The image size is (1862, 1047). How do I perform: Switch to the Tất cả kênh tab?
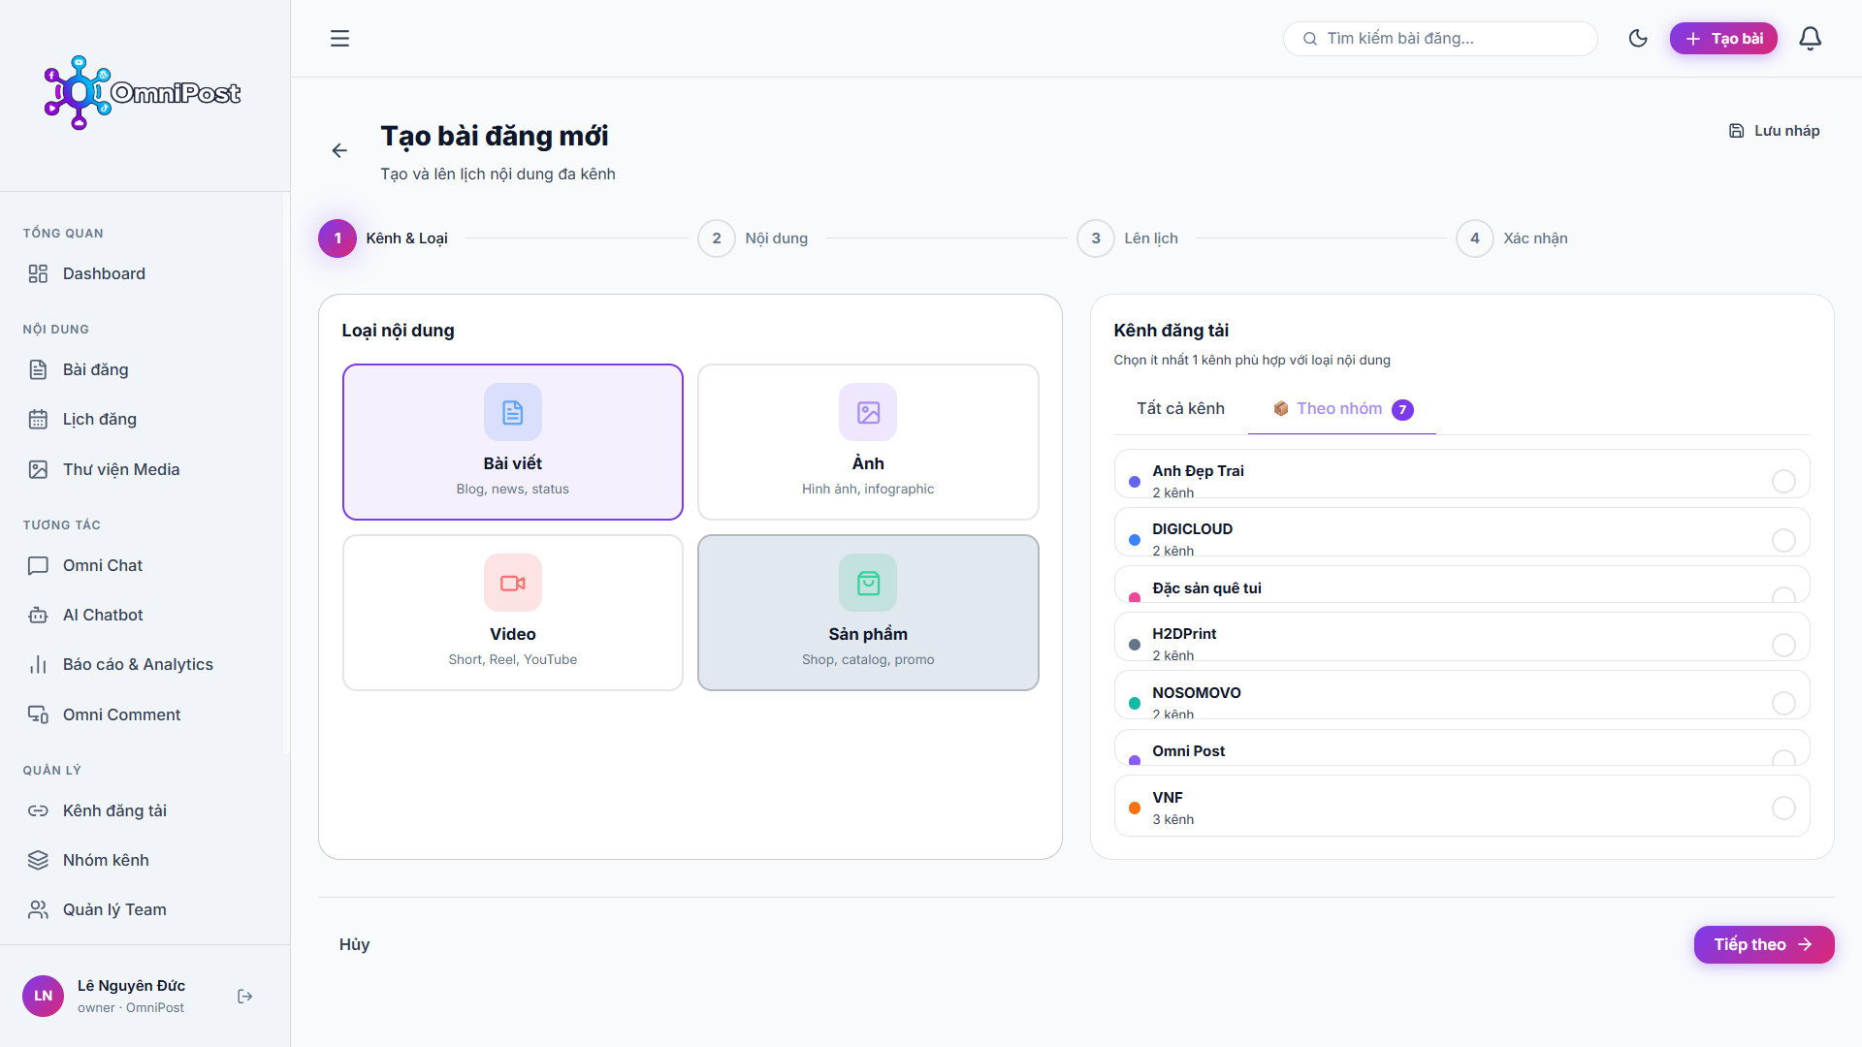pyautogui.click(x=1180, y=409)
